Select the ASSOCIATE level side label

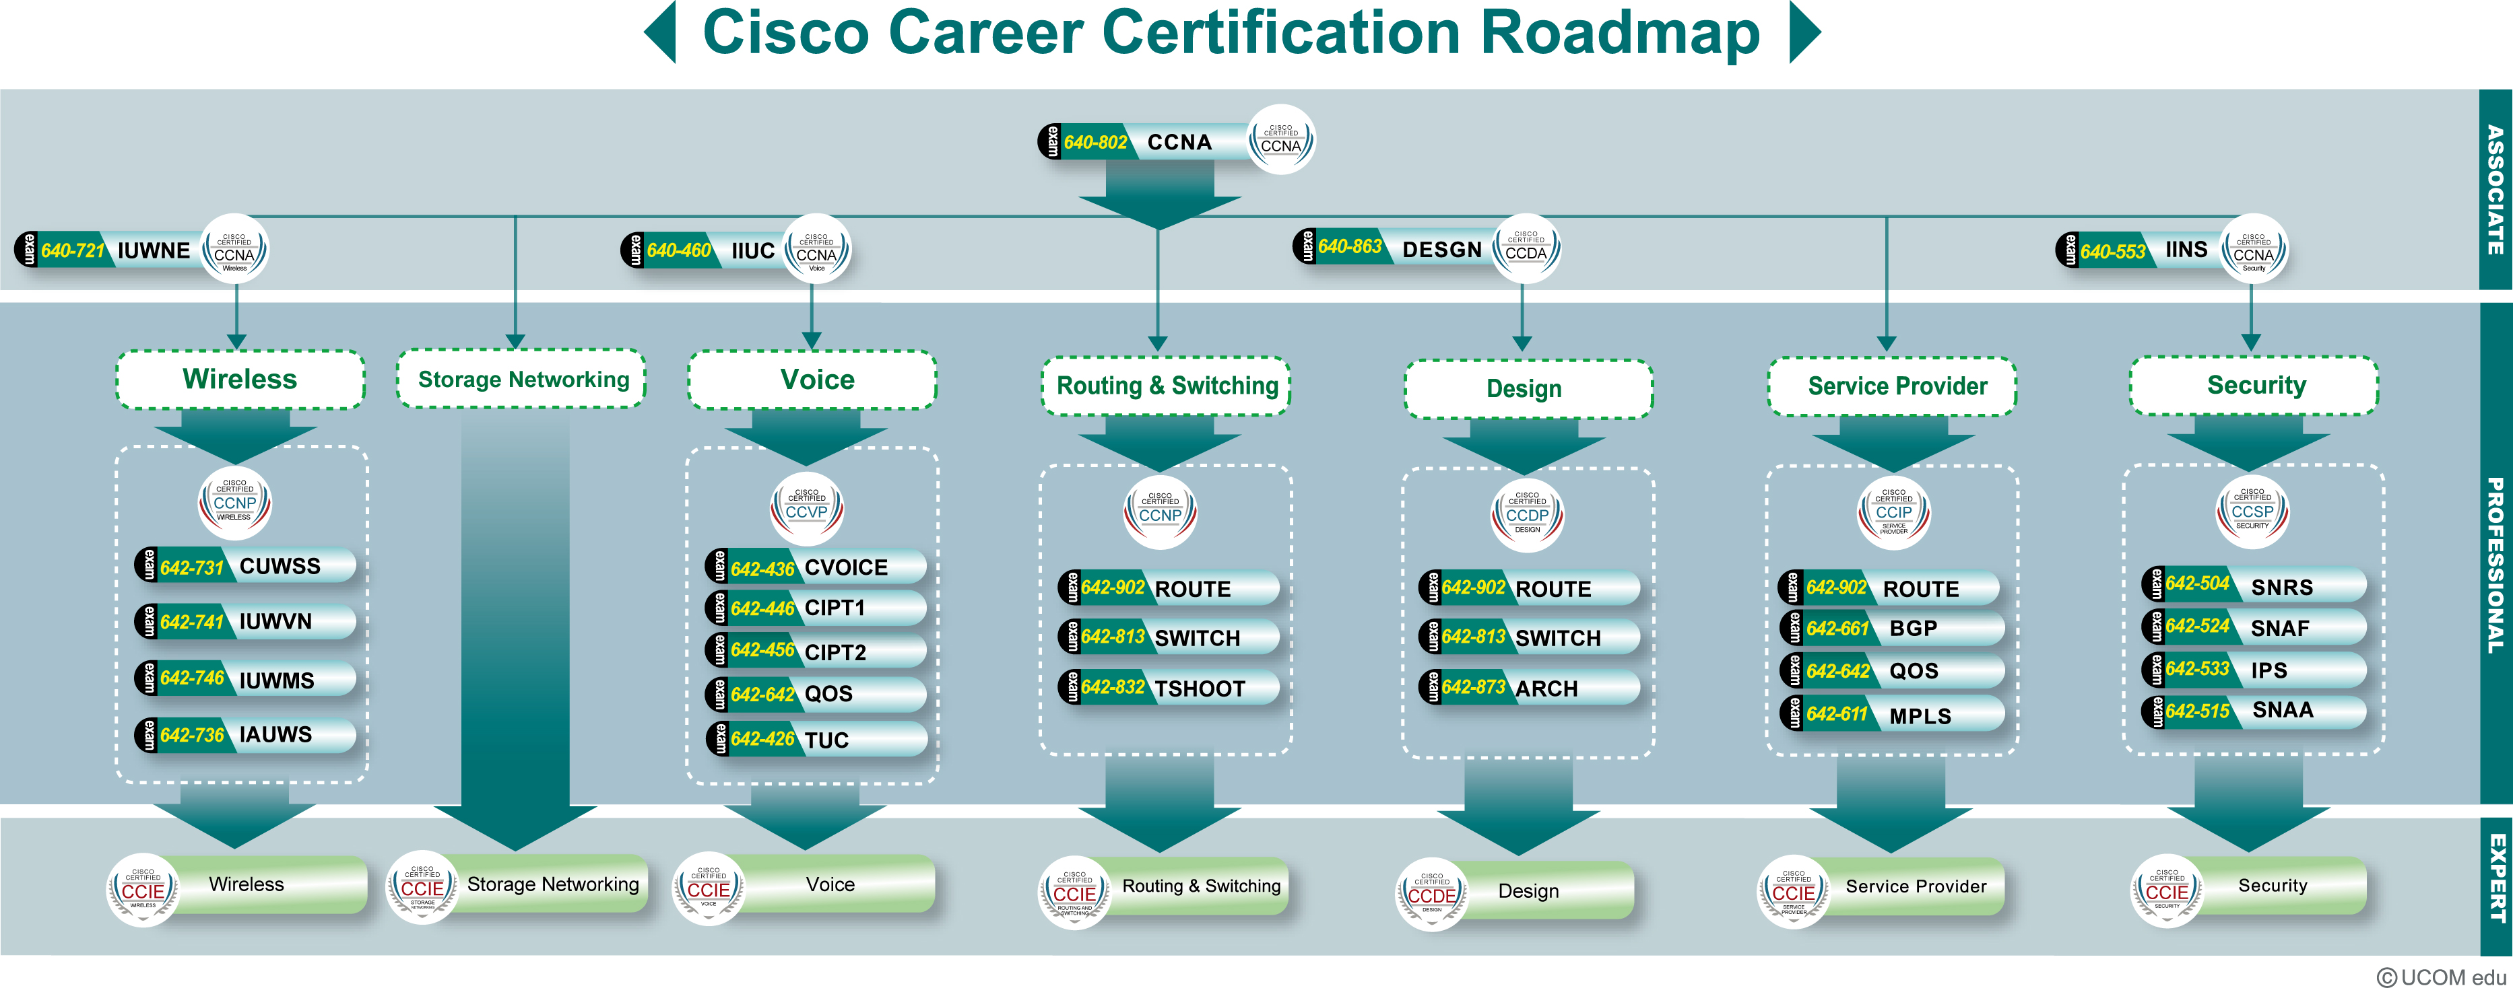coord(2495,189)
